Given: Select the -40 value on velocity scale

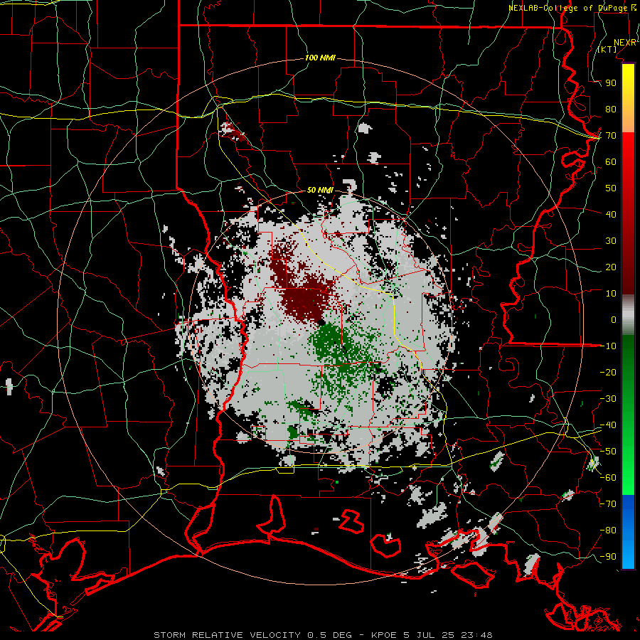Looking at the screenshot, I should click(608, 425).
